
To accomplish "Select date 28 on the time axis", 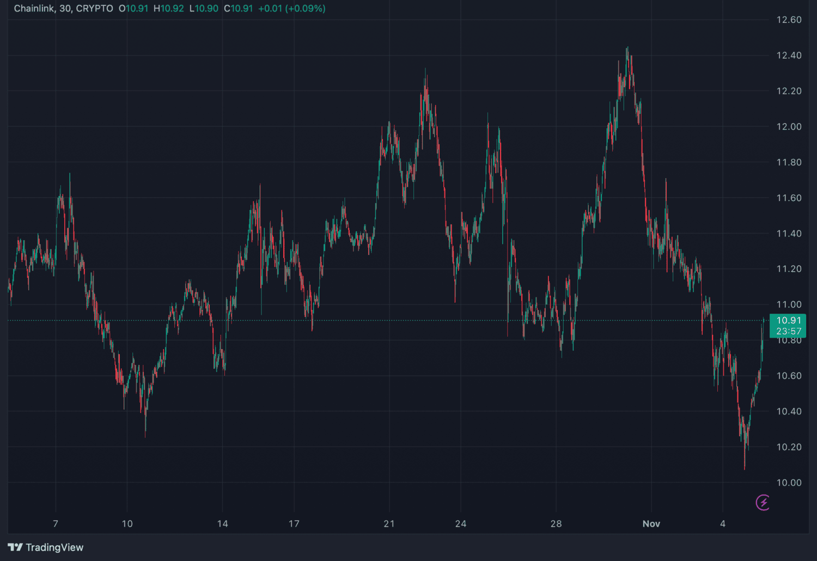I will 556,523.
